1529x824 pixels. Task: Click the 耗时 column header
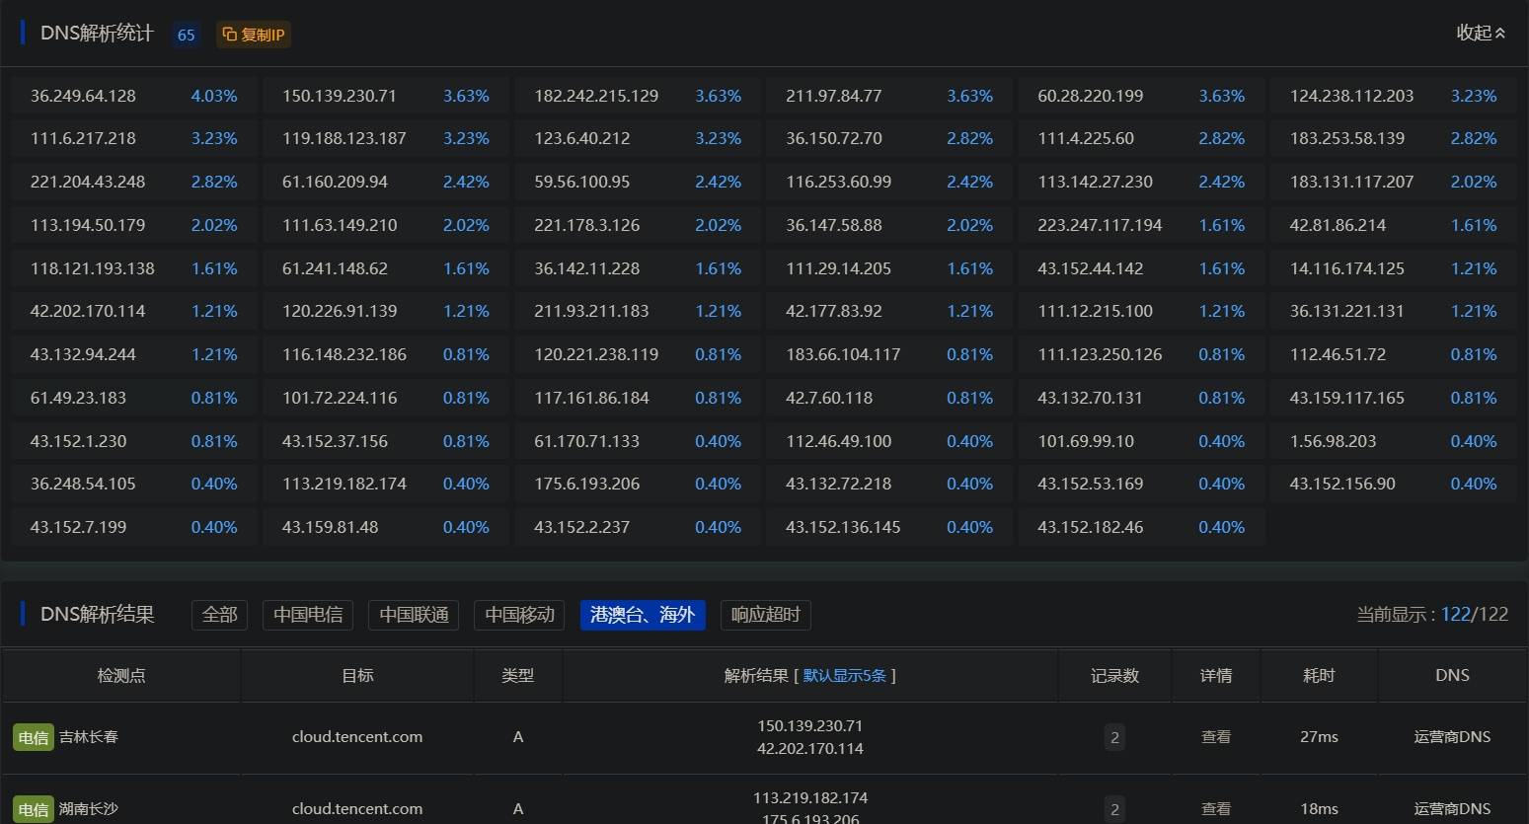pos(1319,676)
